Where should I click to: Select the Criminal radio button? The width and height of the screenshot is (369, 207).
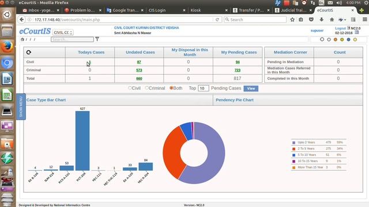point(146,88)
